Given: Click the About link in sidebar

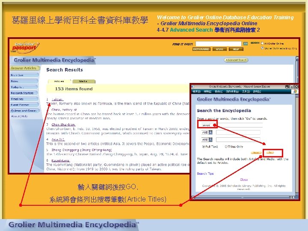Looking at the screenshot, I should point(15,116).
